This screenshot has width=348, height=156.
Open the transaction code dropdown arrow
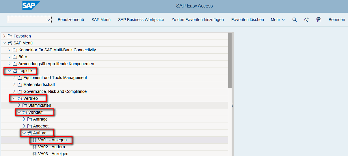point(48,20)
